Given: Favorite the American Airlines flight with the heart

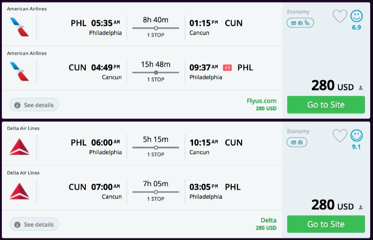Looking at the screenshot, I should (x=340, y=16).
